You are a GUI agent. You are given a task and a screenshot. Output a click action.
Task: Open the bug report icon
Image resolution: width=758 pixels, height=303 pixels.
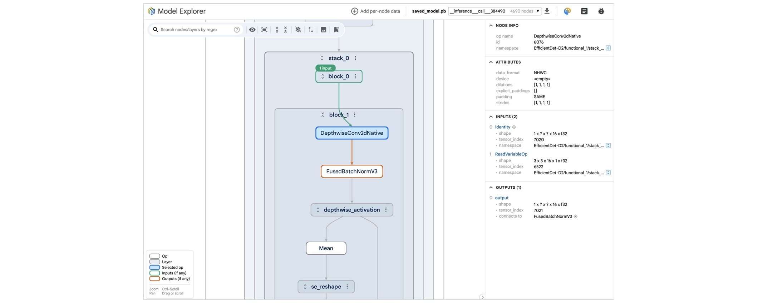[601, 11]
